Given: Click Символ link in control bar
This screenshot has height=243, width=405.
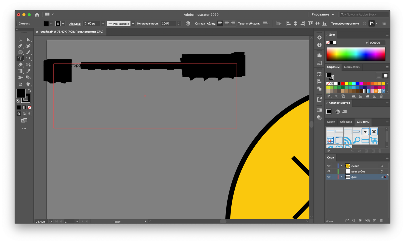Looking at the screenshot, I should [200, 23].
